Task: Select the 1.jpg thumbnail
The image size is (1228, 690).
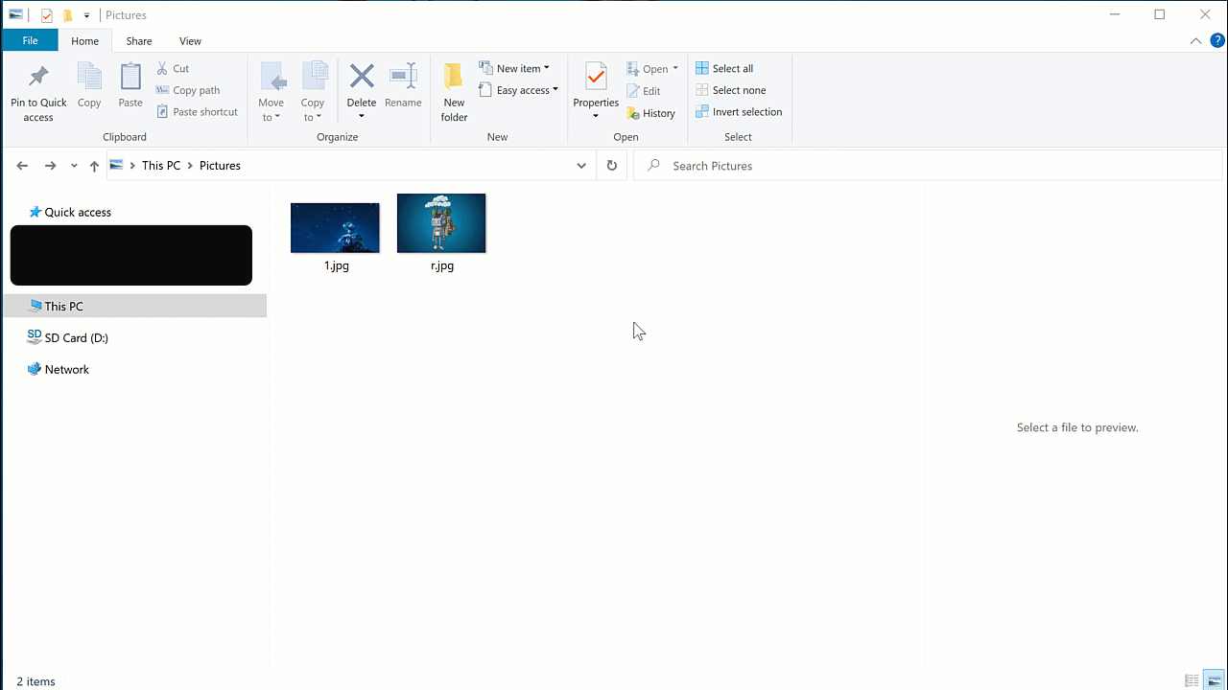Action: [x=335, y=227]
